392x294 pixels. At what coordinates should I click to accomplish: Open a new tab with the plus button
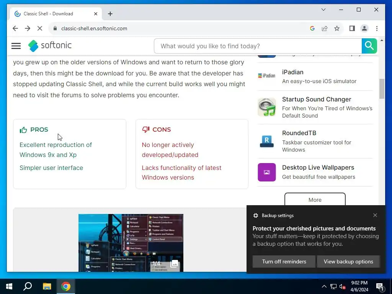click(x=110, y=14)
